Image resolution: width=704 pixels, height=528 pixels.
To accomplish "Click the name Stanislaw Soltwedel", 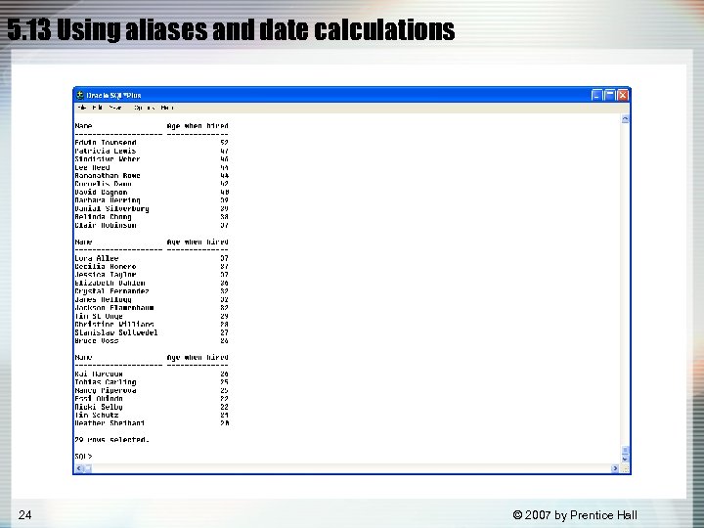I will pos(116,332).
